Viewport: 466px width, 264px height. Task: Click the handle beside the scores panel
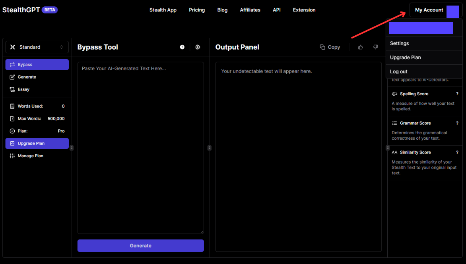click(x=388, y=148)
